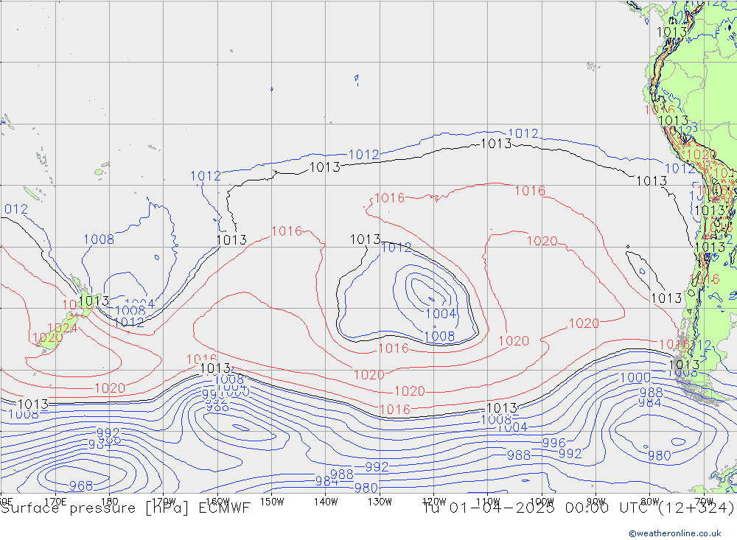Click the red 1024 isobar label
Viewport: 737px width, 540px height.
coord(62,328)
